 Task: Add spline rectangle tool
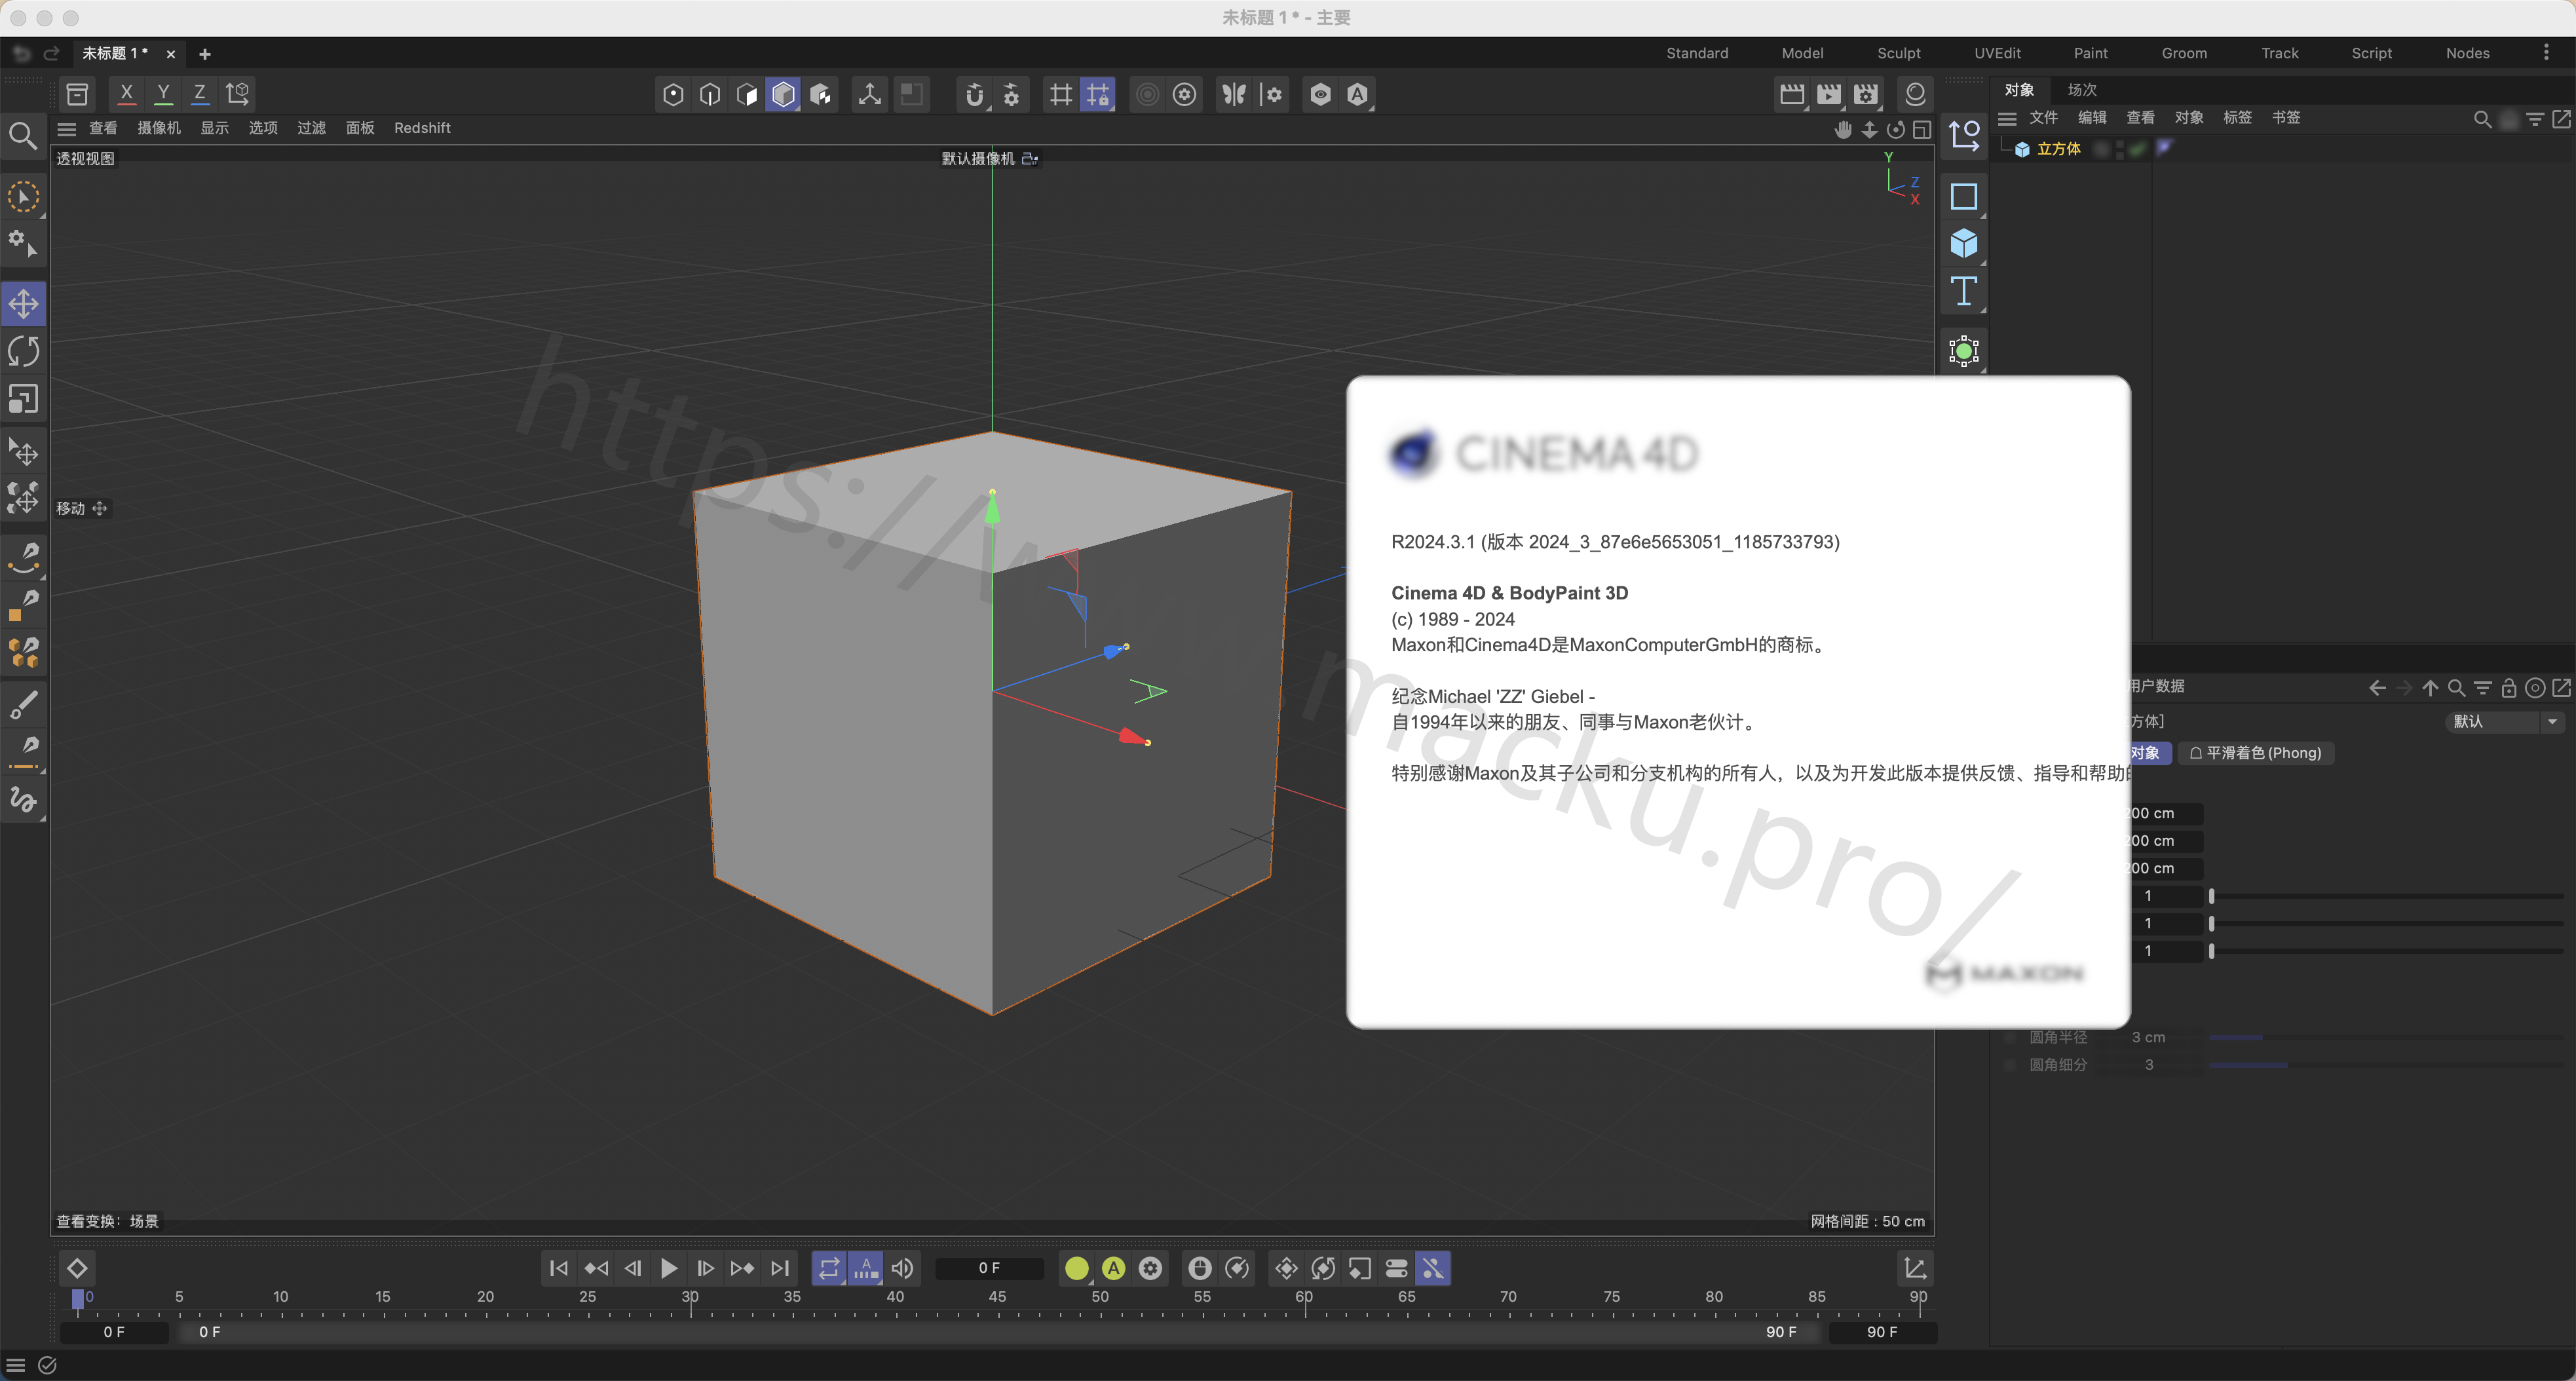pos(1964,196)
